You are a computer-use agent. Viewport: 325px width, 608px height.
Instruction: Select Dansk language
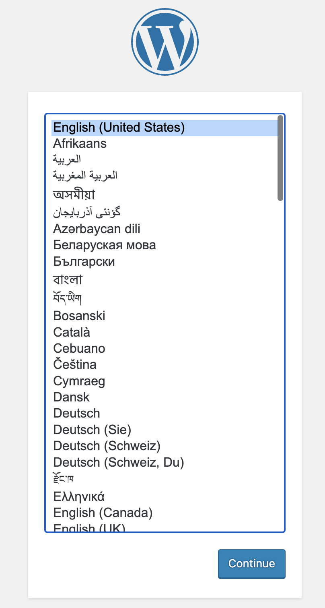71,397
